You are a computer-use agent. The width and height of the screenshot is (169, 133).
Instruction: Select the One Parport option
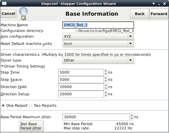click(x=15, y=106)
